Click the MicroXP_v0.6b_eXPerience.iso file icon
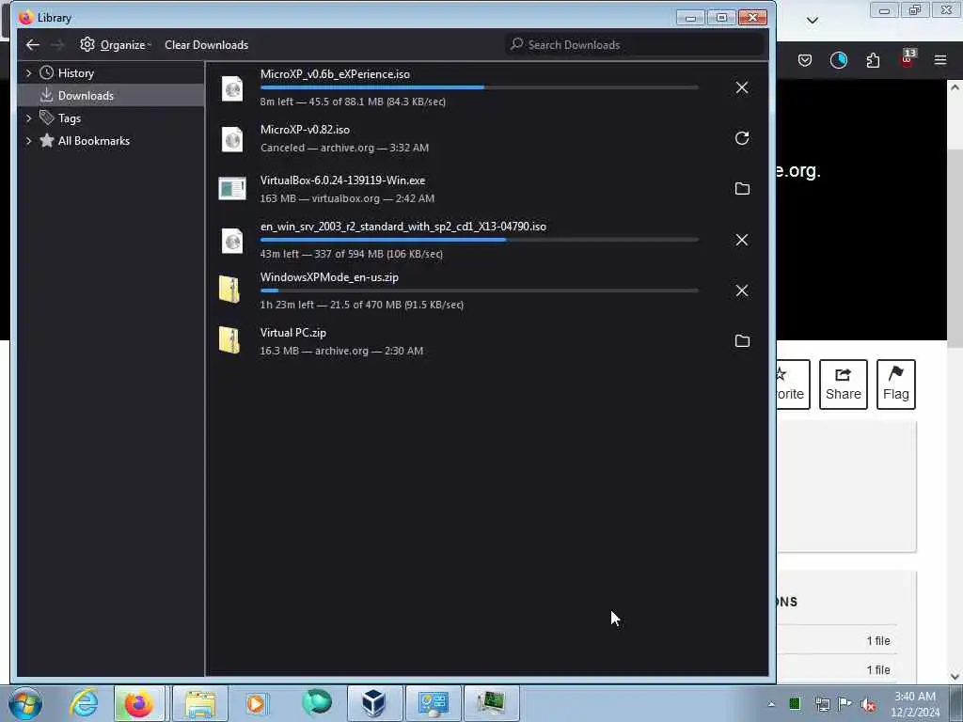This screenshot has width=963, height=722. coord(232,88)
